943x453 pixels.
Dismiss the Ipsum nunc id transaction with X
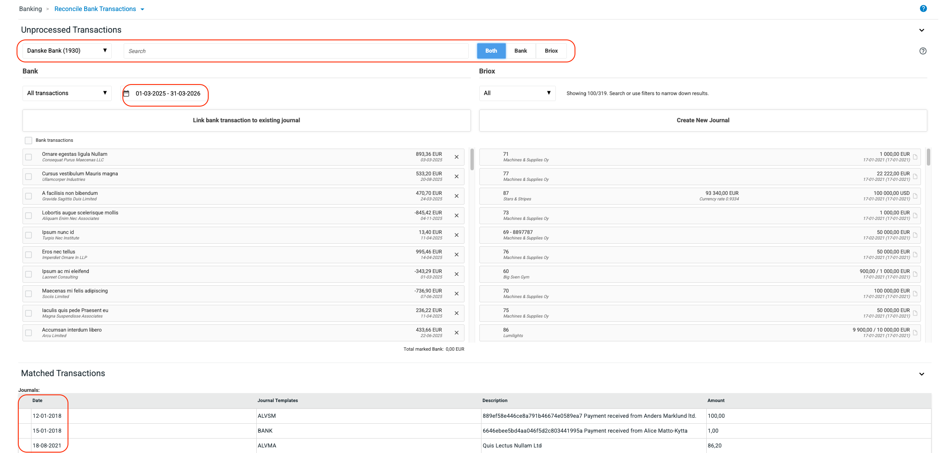pyautogui.click(x=456, y=235)
